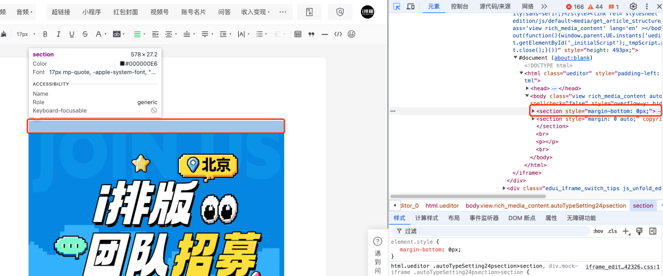This screenshot has height=276, width=663.
Task: Focus the 过滤 styles filter field
Action: point(490,231)
